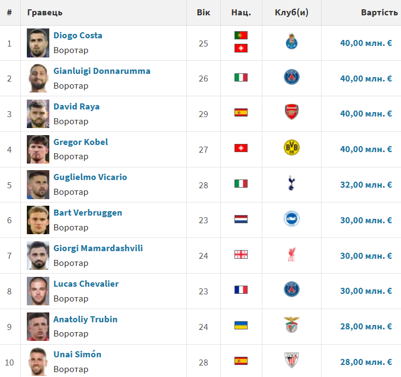Click PSG crest in Donnarumma row

(x=291, y=77)
